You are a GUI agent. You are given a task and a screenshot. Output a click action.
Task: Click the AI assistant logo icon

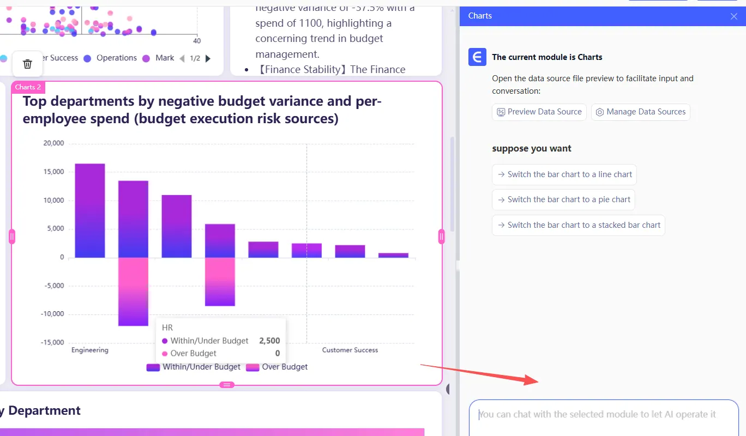[477, 57]
